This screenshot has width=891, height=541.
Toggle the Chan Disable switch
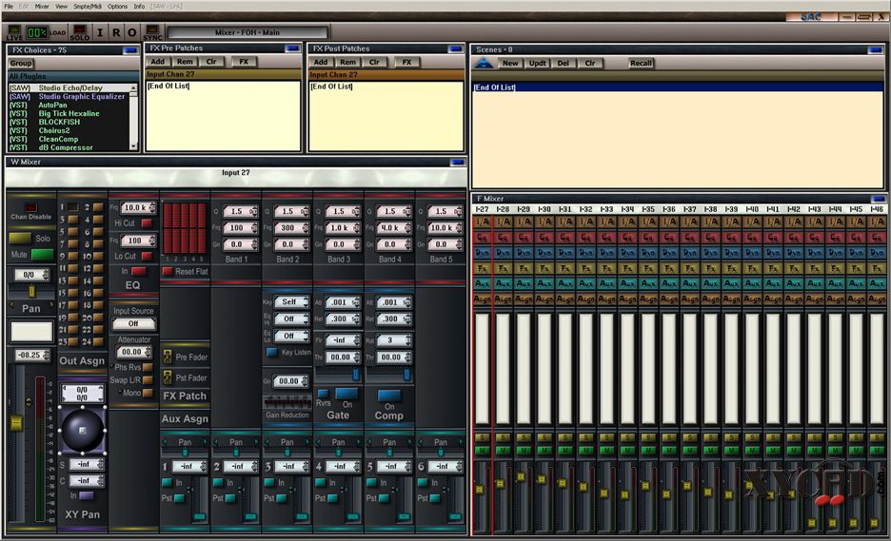point(30,207)
